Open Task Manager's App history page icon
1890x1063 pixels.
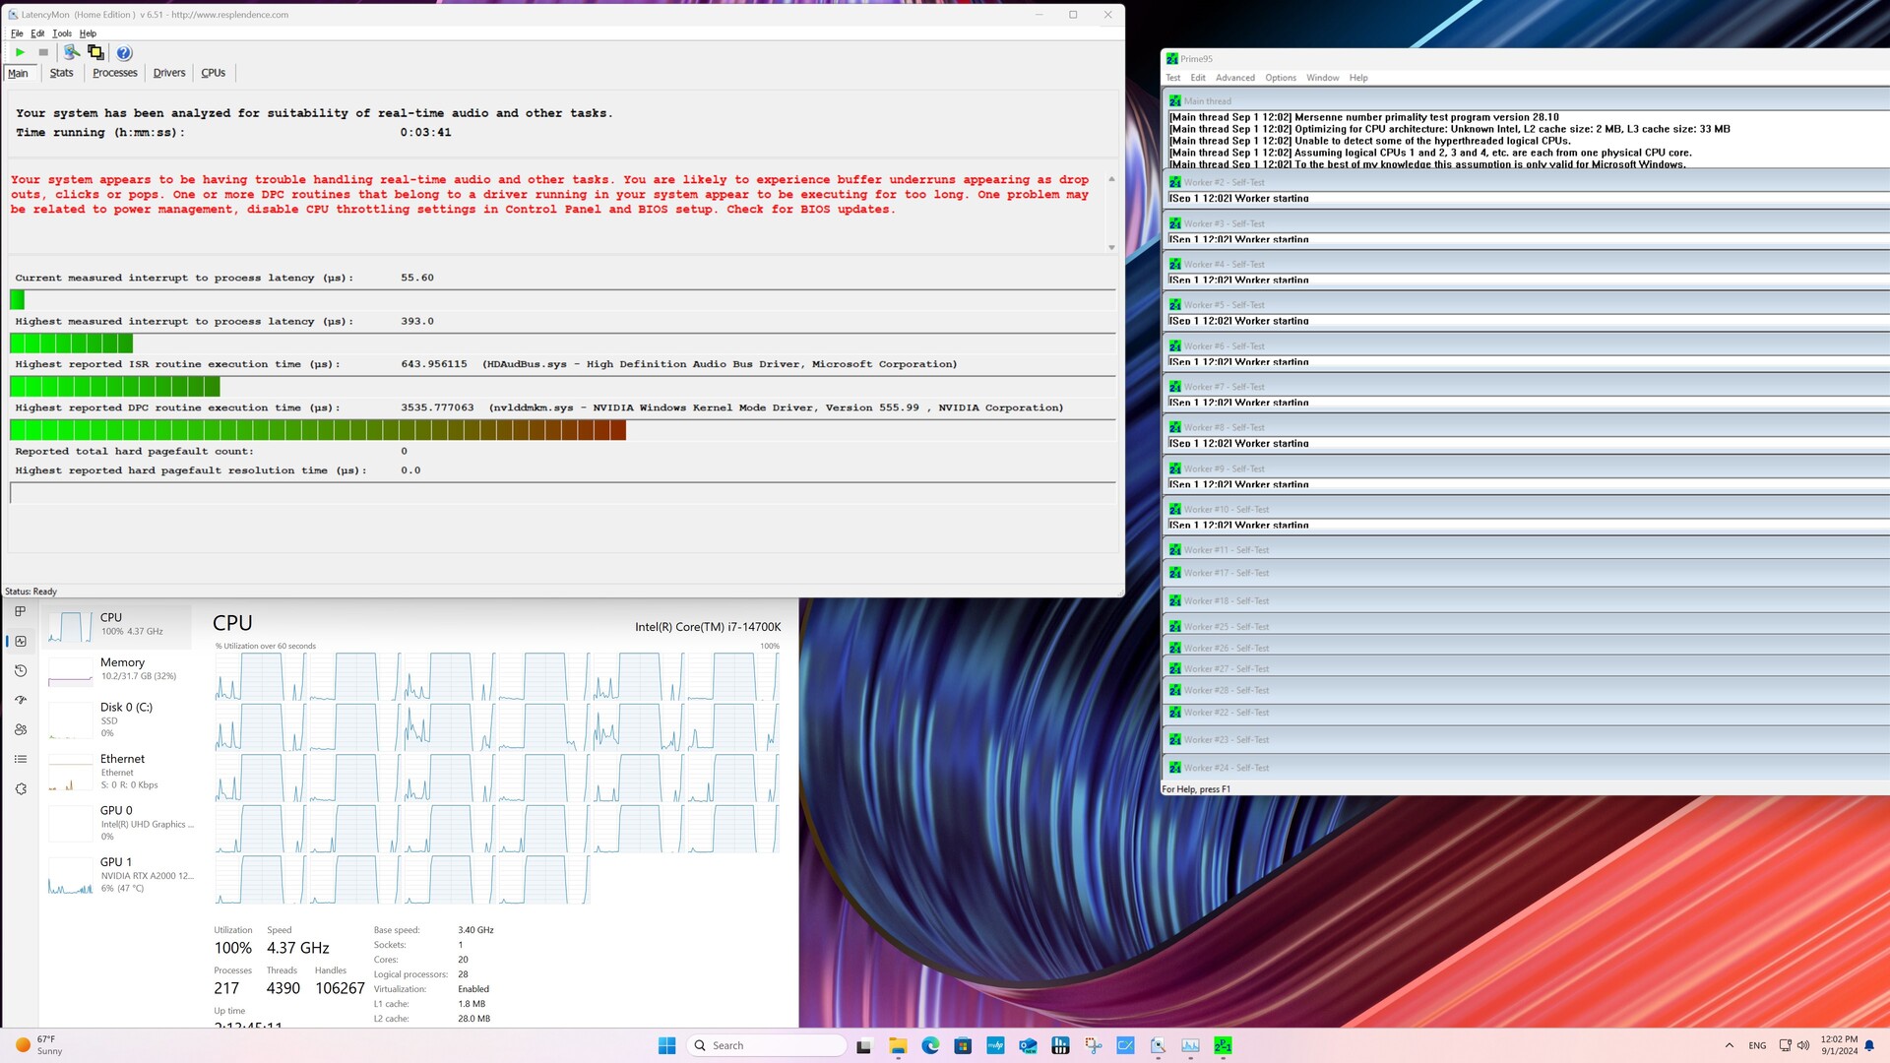(21, 670)
